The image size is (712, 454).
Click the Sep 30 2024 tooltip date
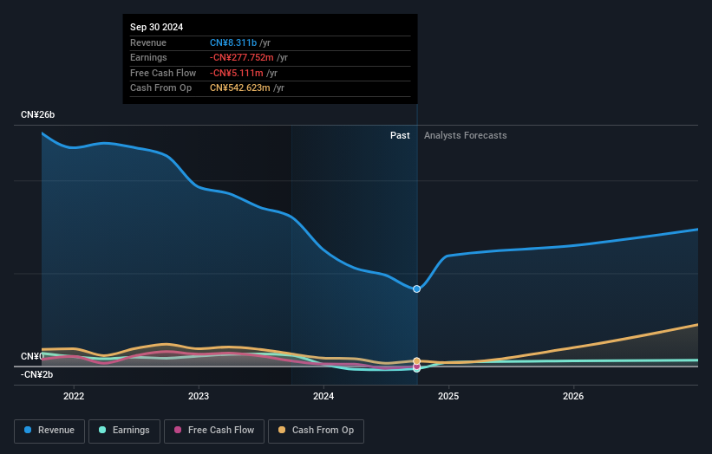coord(157,28)
